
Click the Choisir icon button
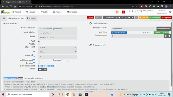click(x=43, y=69)
